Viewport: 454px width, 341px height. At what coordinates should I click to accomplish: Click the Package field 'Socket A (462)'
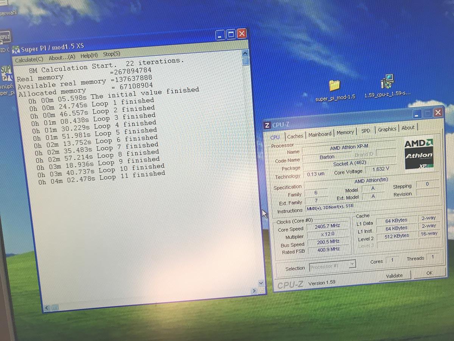(349, 164)
